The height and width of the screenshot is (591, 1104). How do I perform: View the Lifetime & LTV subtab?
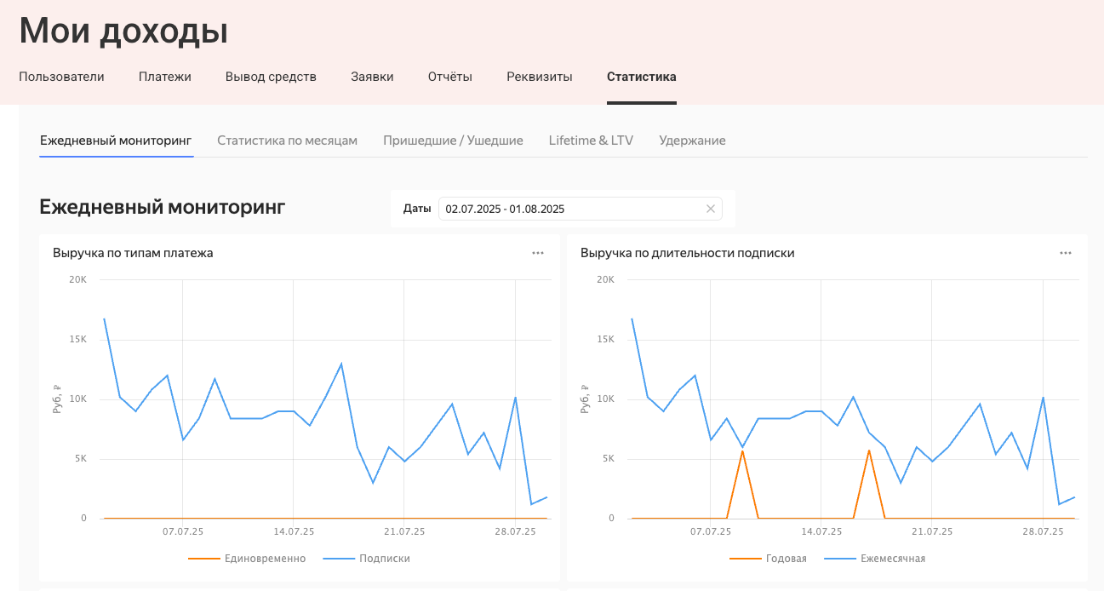tap(591, 141)
